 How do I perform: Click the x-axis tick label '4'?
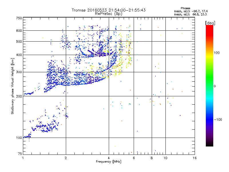pyautogui.click(x=109, y=158)
